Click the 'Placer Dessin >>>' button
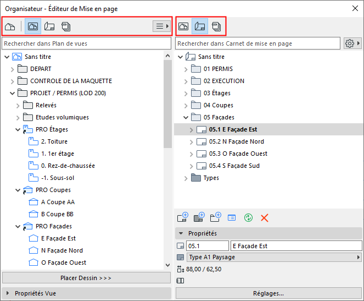 pos(86,278)
